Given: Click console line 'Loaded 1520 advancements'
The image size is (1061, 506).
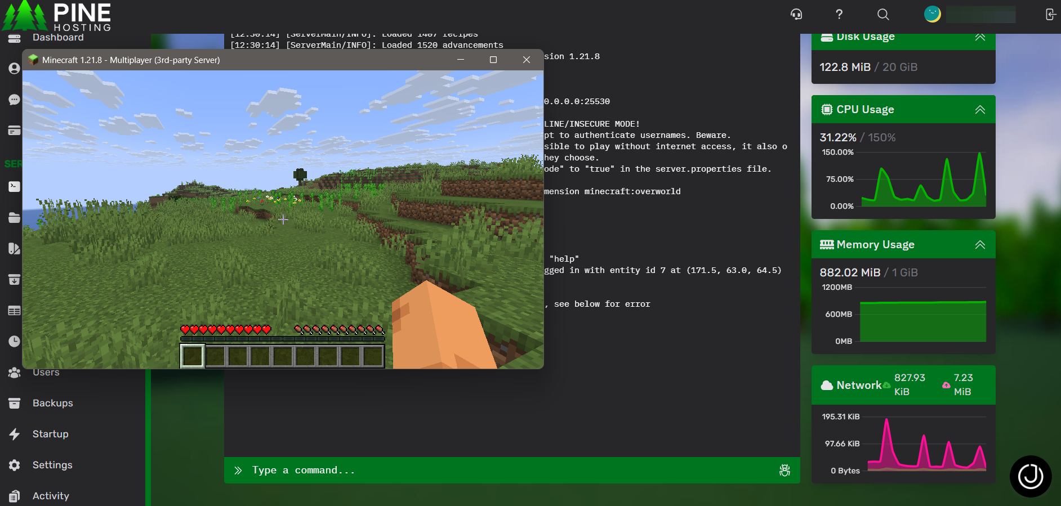Looking at the screenshot, I should 443,45.
